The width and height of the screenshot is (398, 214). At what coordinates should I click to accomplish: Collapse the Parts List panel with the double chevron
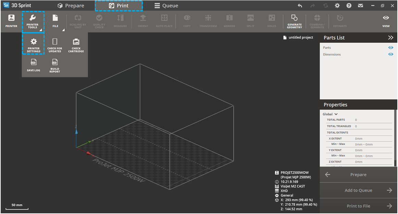pyautogui.click(x=390, y=38)
